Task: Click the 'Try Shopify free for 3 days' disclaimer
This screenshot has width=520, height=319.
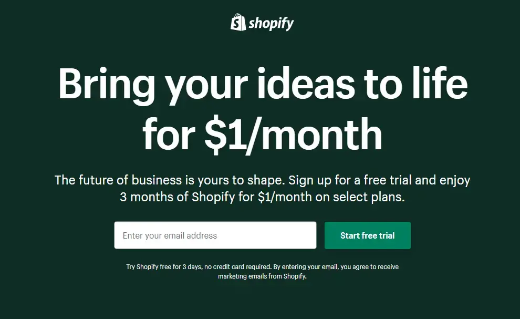Action: 262,267
